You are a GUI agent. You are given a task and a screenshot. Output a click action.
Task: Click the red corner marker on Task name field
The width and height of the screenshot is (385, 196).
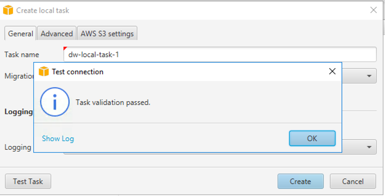(x=65, y=48)
